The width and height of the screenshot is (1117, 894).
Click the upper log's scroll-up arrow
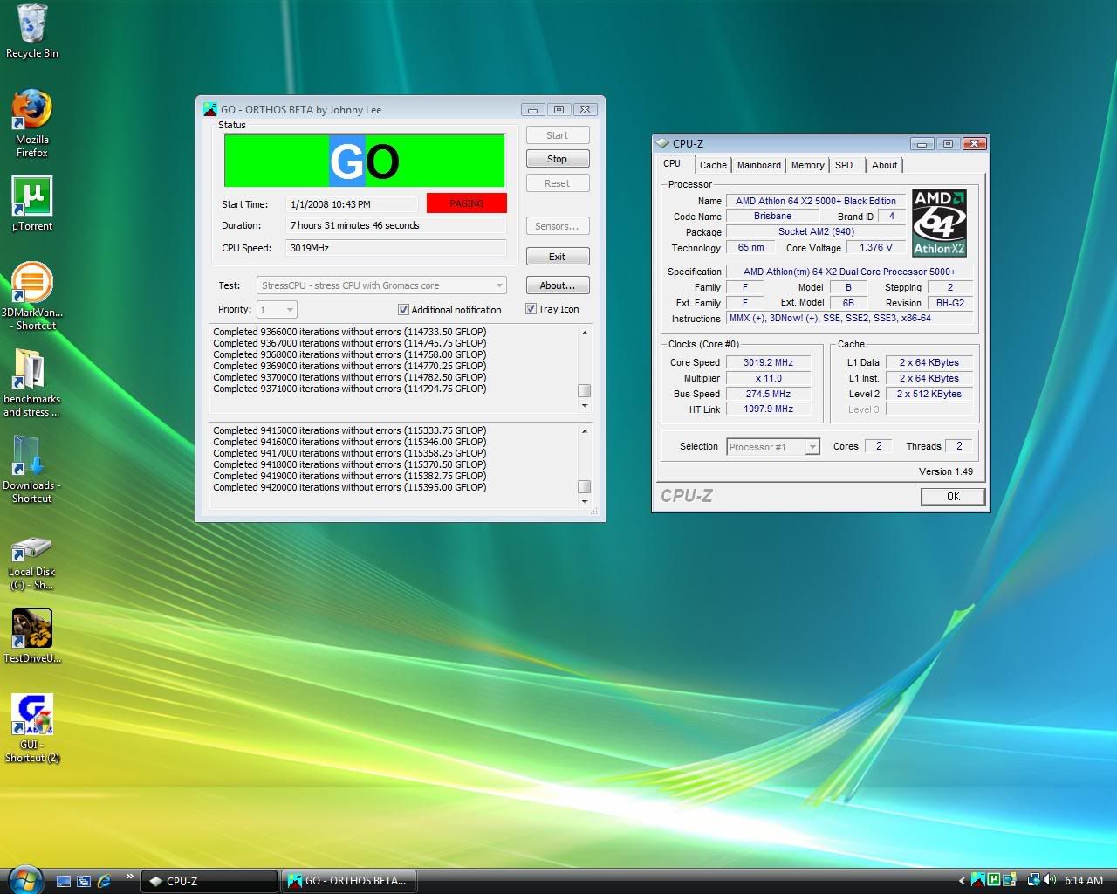585,333
